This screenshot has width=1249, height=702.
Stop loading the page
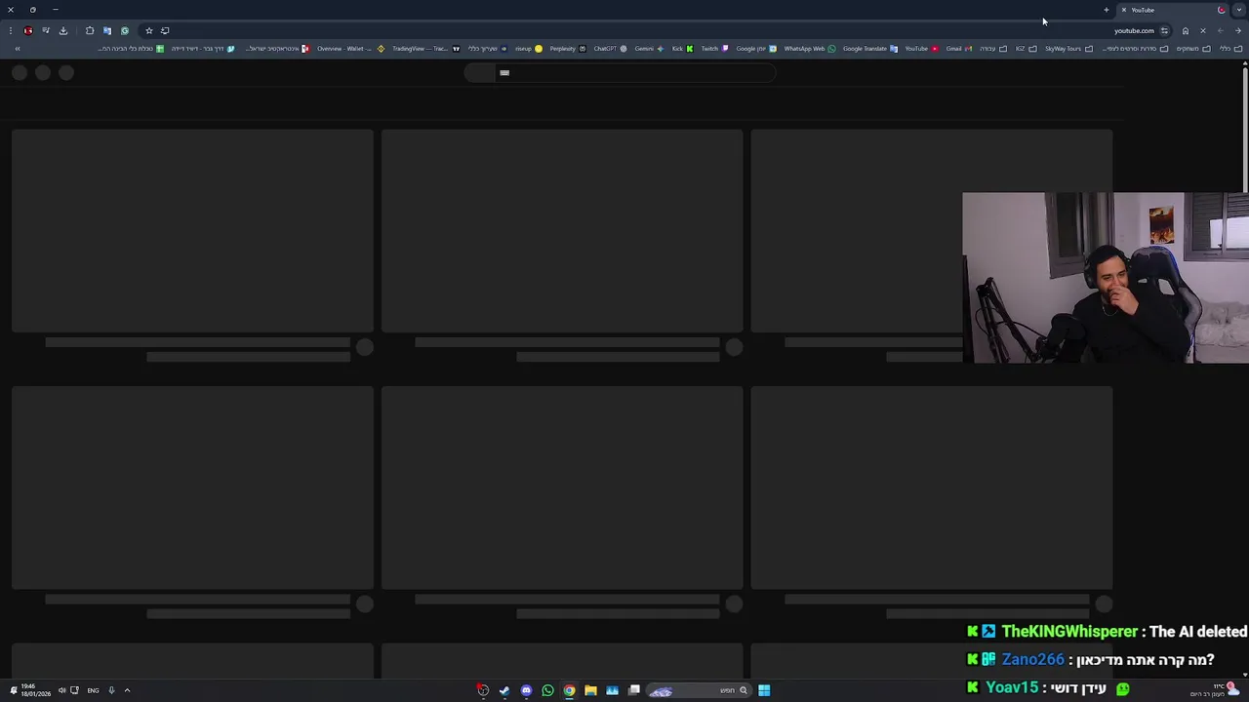1203,31
